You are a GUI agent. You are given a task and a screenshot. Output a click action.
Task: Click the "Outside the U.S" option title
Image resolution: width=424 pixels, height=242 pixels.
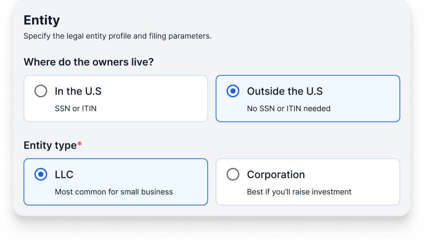285,91
